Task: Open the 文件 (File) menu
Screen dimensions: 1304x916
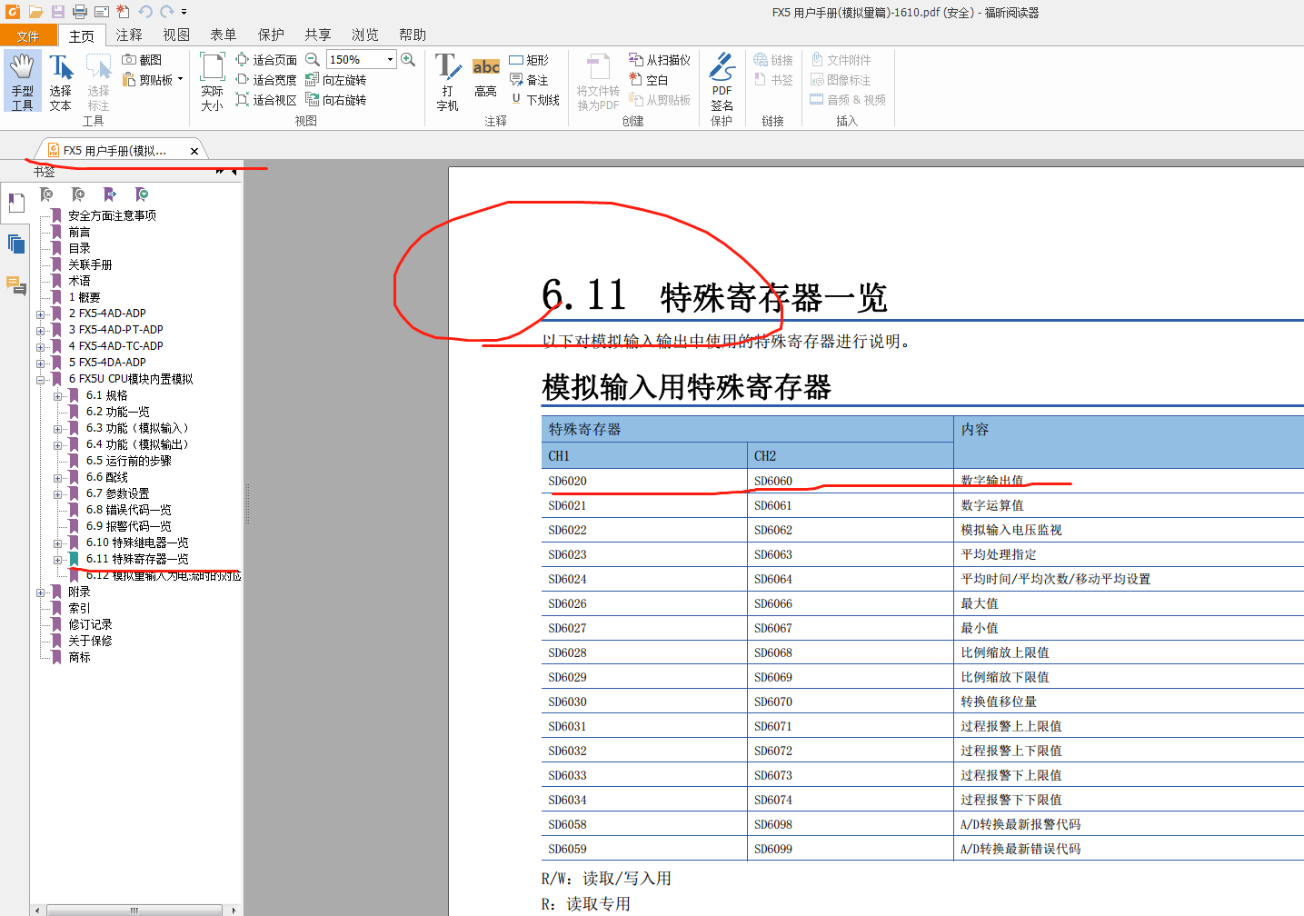Action: (28, 35)
